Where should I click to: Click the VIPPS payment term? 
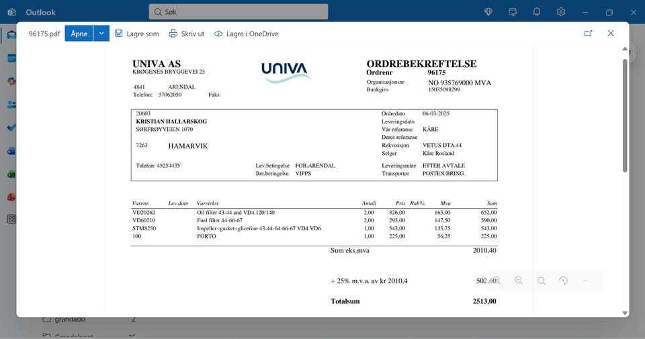303,173
